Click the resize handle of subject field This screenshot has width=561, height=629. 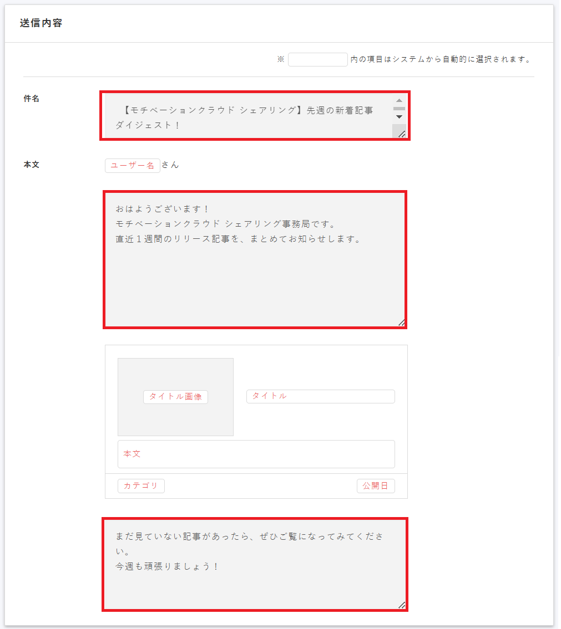[402, 134]
